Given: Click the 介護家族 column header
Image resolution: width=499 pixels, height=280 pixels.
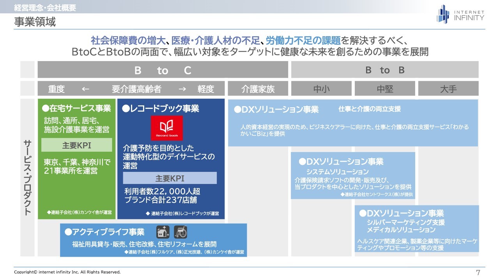Looking at the screenshot, I should click(258, 89).
